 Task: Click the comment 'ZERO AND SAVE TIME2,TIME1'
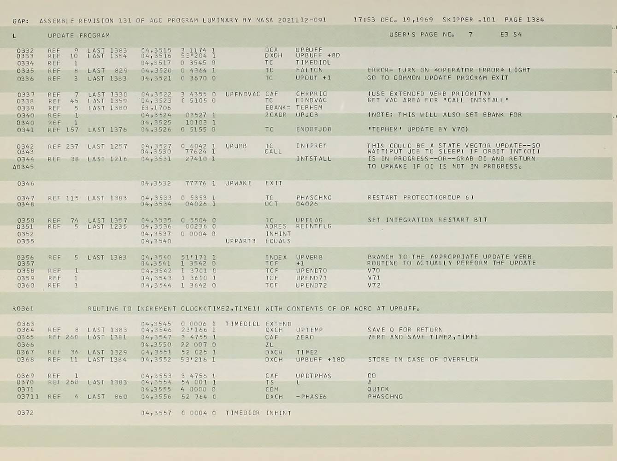(x=423, y=337)
